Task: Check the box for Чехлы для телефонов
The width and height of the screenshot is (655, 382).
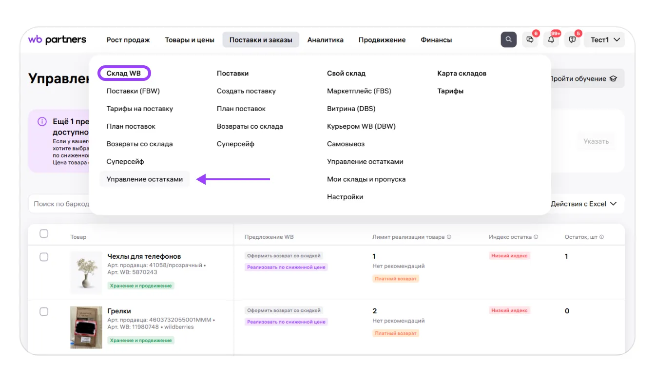Action: click(x=44, y=257)
